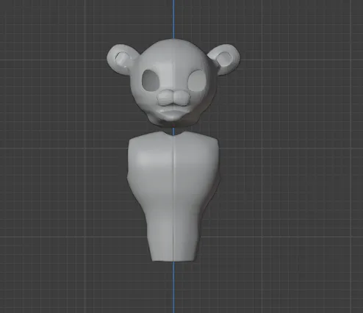Select the right lobe of the muzzle

coord(182,98)
